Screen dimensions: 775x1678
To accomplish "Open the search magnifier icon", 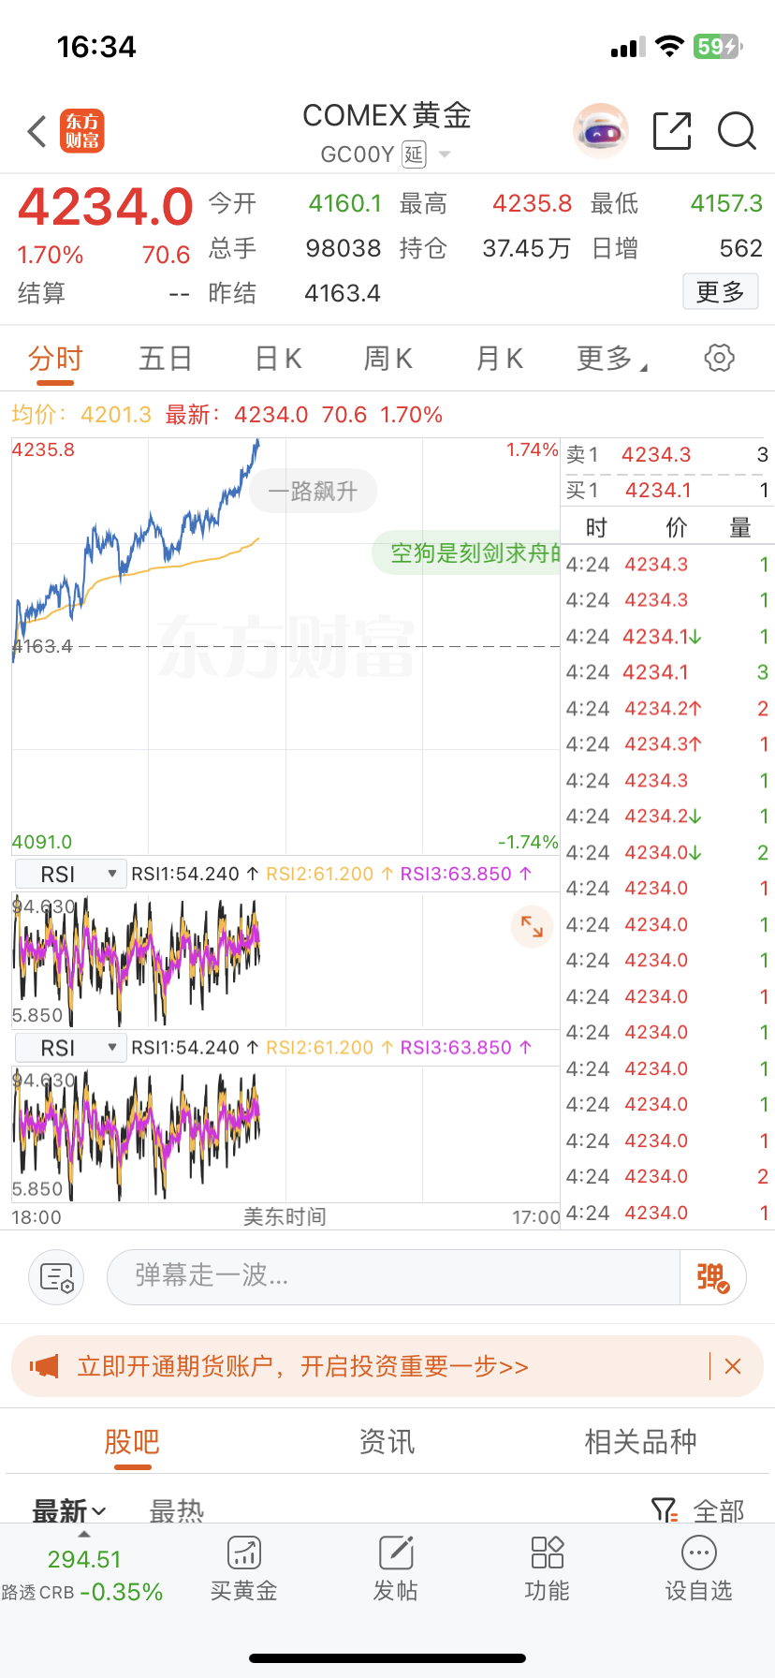I will [x=737, y=131].
